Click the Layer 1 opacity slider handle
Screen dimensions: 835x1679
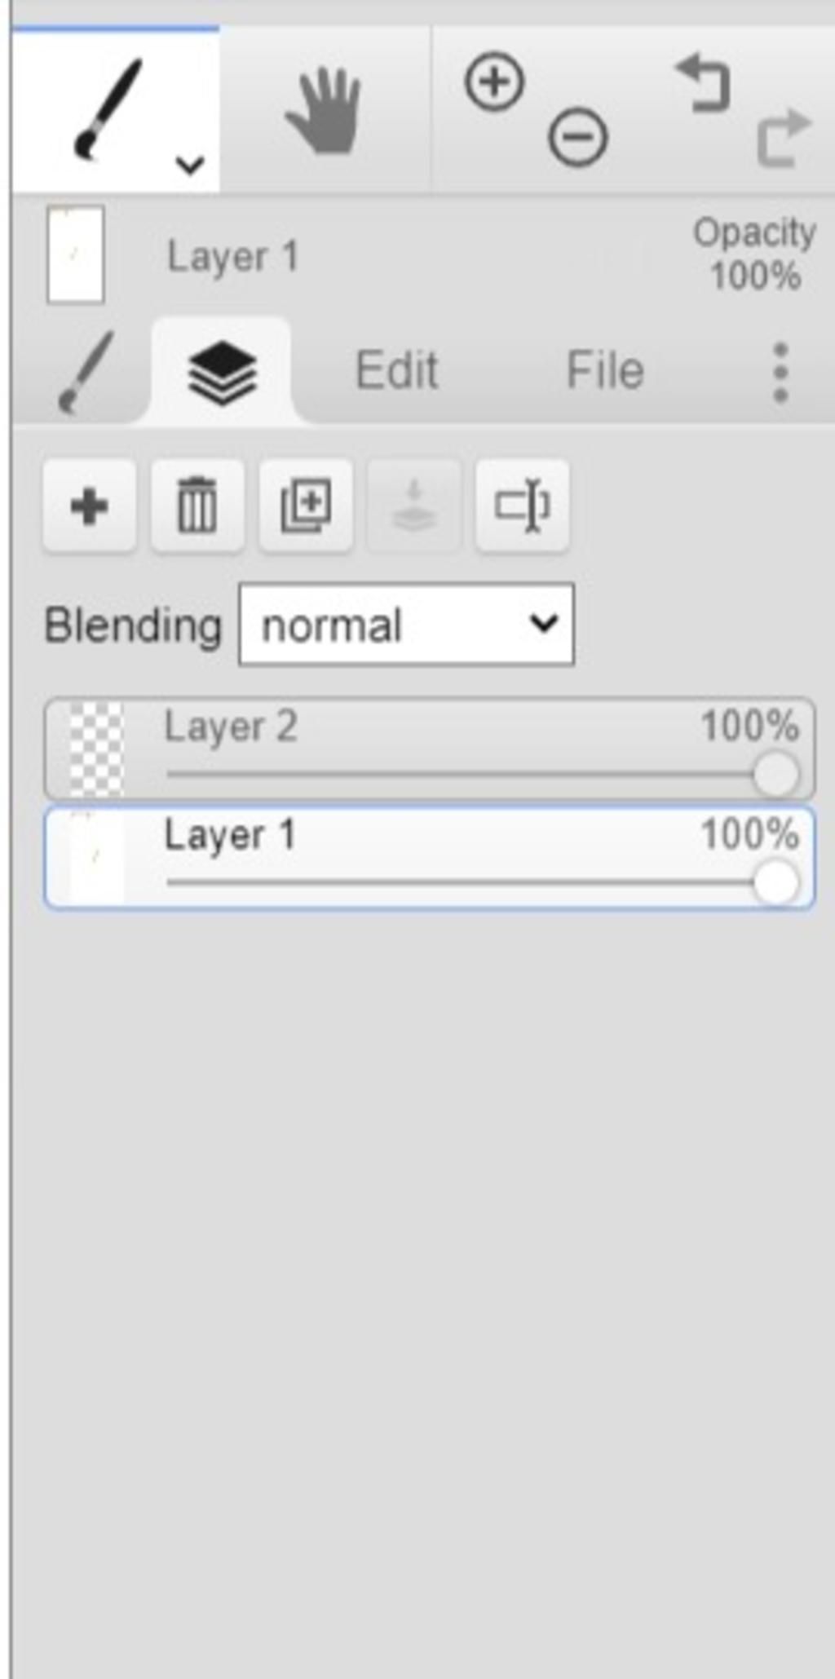click(x=775, y=882)
